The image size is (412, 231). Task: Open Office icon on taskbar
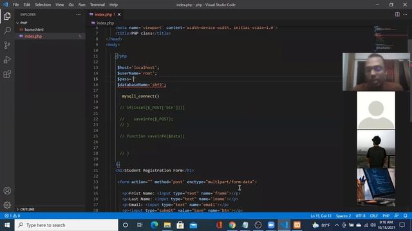pos(219,225)
